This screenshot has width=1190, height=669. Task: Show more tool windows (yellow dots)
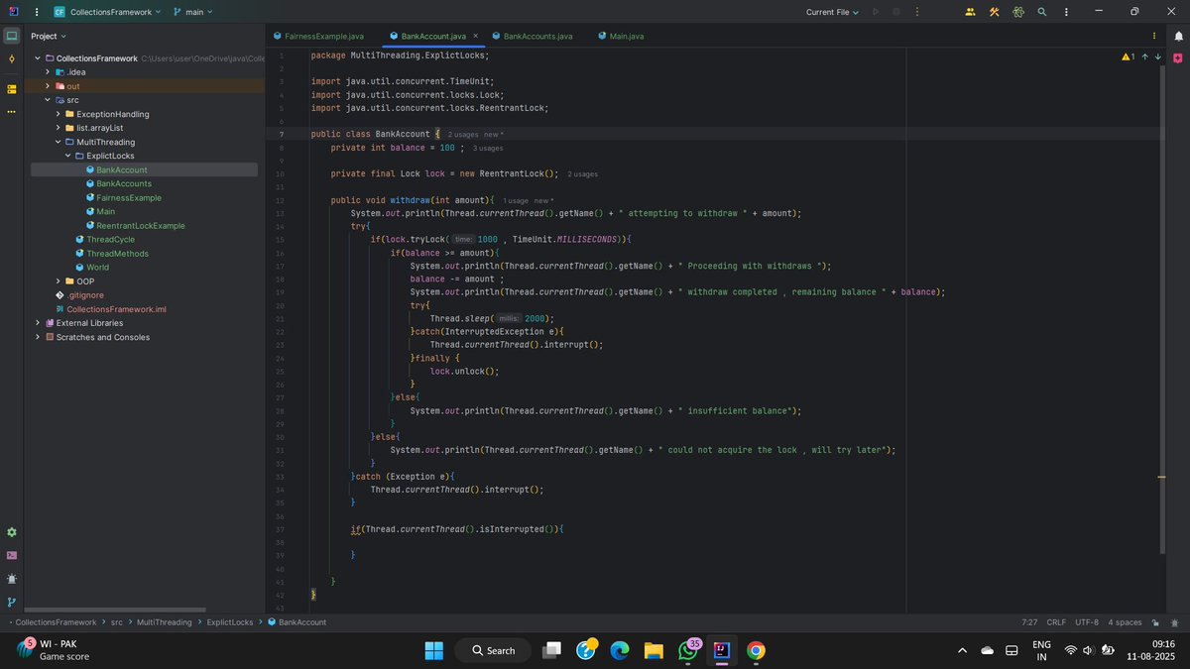point(12,112)
